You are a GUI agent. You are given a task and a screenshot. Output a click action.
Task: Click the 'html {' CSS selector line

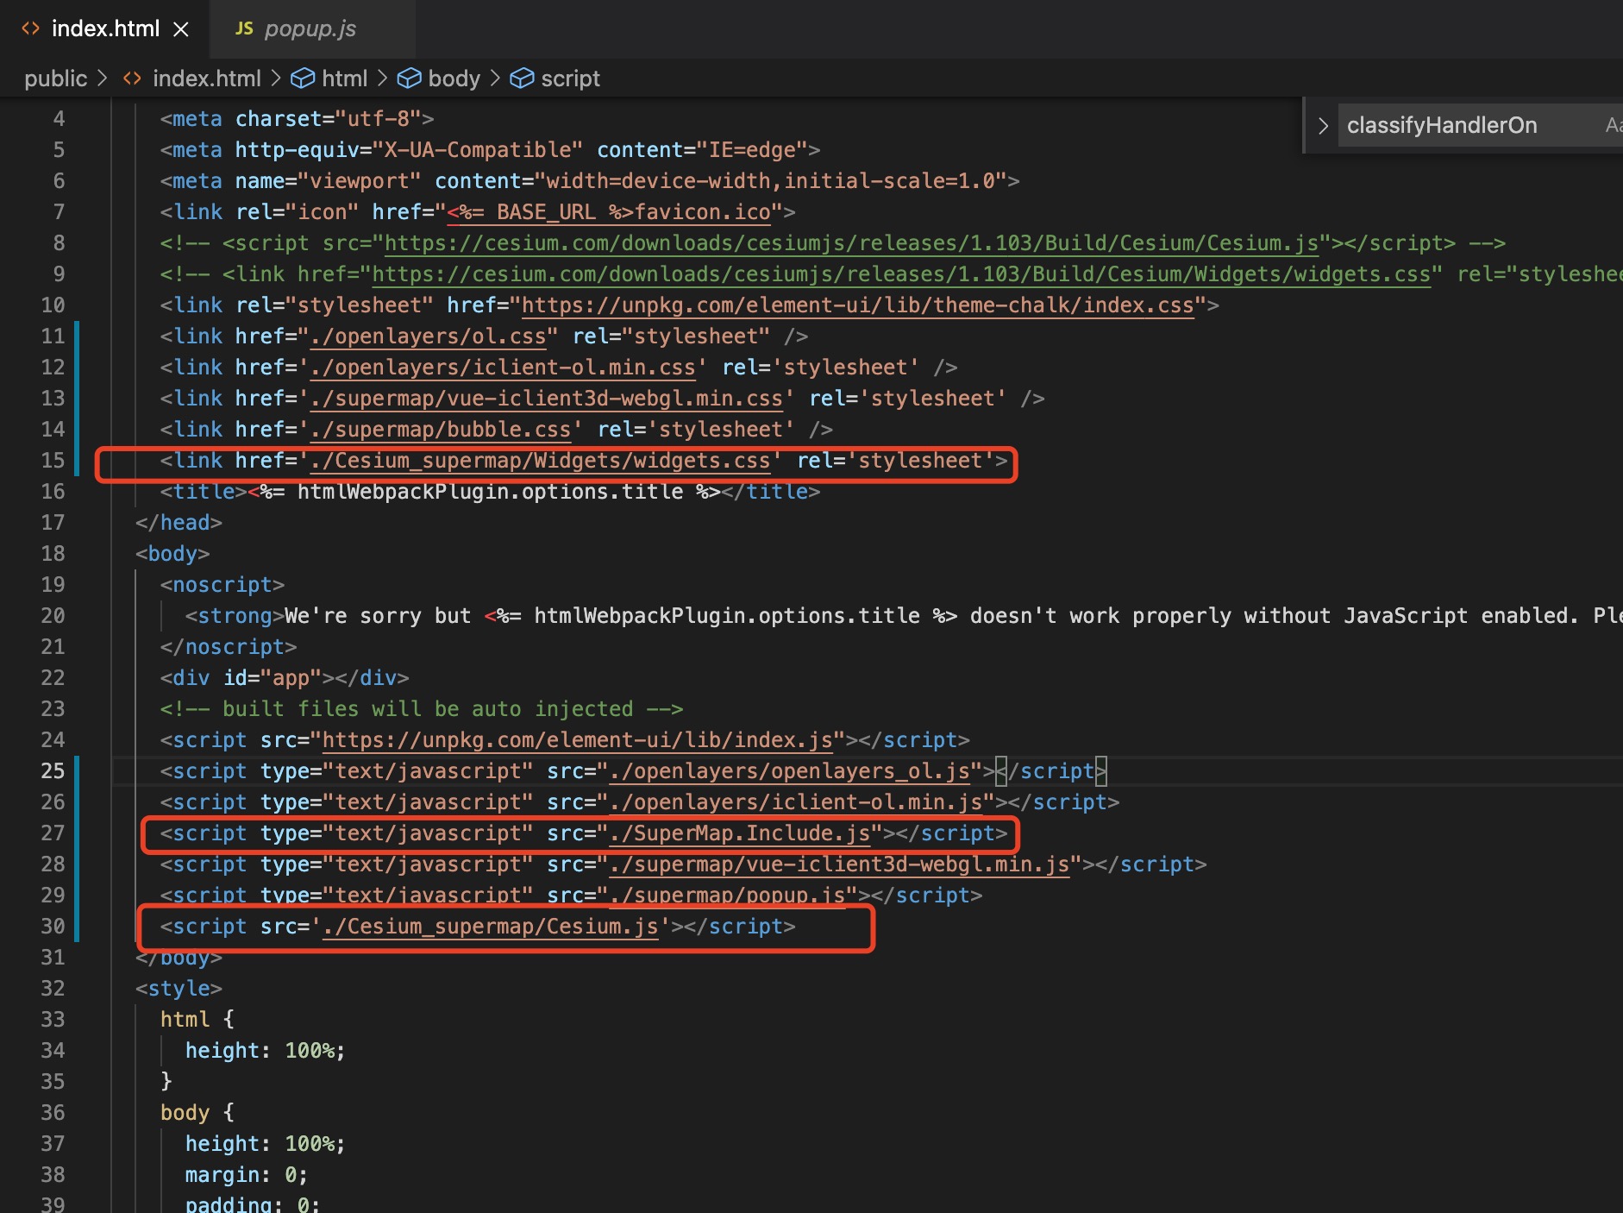pos(197,1020)
